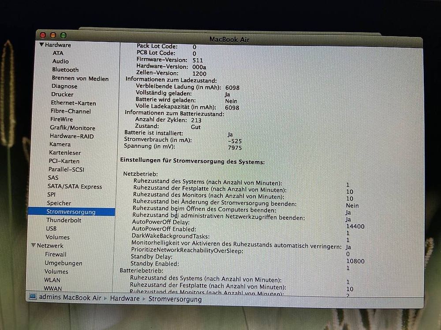Image resolution: width=441 pixels, height=330 pixels.
Task: Click 'Einstellungen für Stromversorgung des Systems' heading
Action: point(192,161)
